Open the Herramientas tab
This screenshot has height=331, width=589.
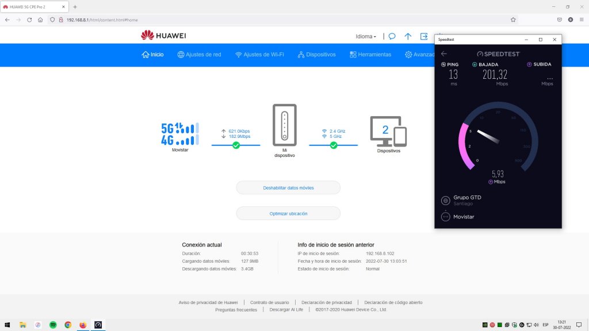click(x=370, y=55)
